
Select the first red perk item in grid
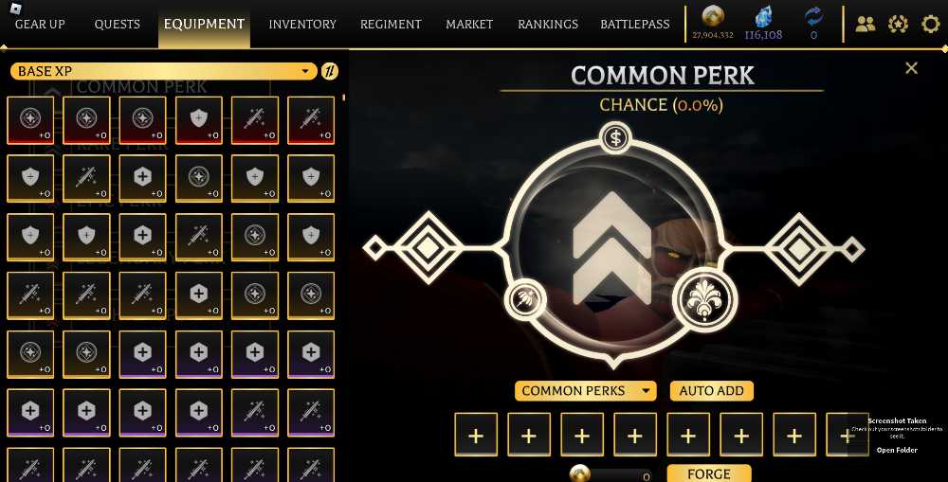(x=30, y=120)
